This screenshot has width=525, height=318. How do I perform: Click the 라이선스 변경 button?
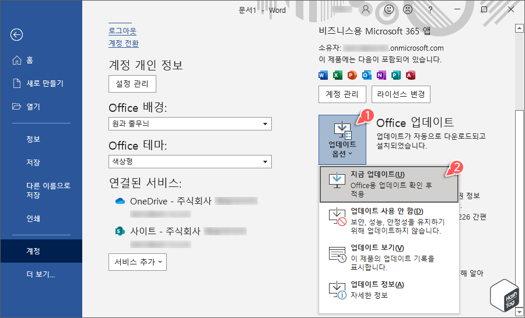click(x=401, y=94)
